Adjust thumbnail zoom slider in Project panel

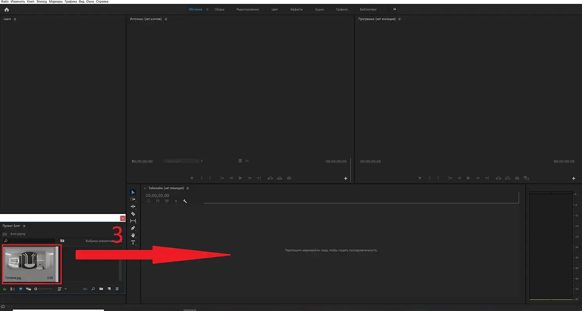point(43,289)
